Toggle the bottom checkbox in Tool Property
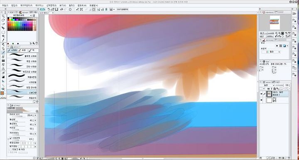299x160 pixels. click(x=10, y=150)
